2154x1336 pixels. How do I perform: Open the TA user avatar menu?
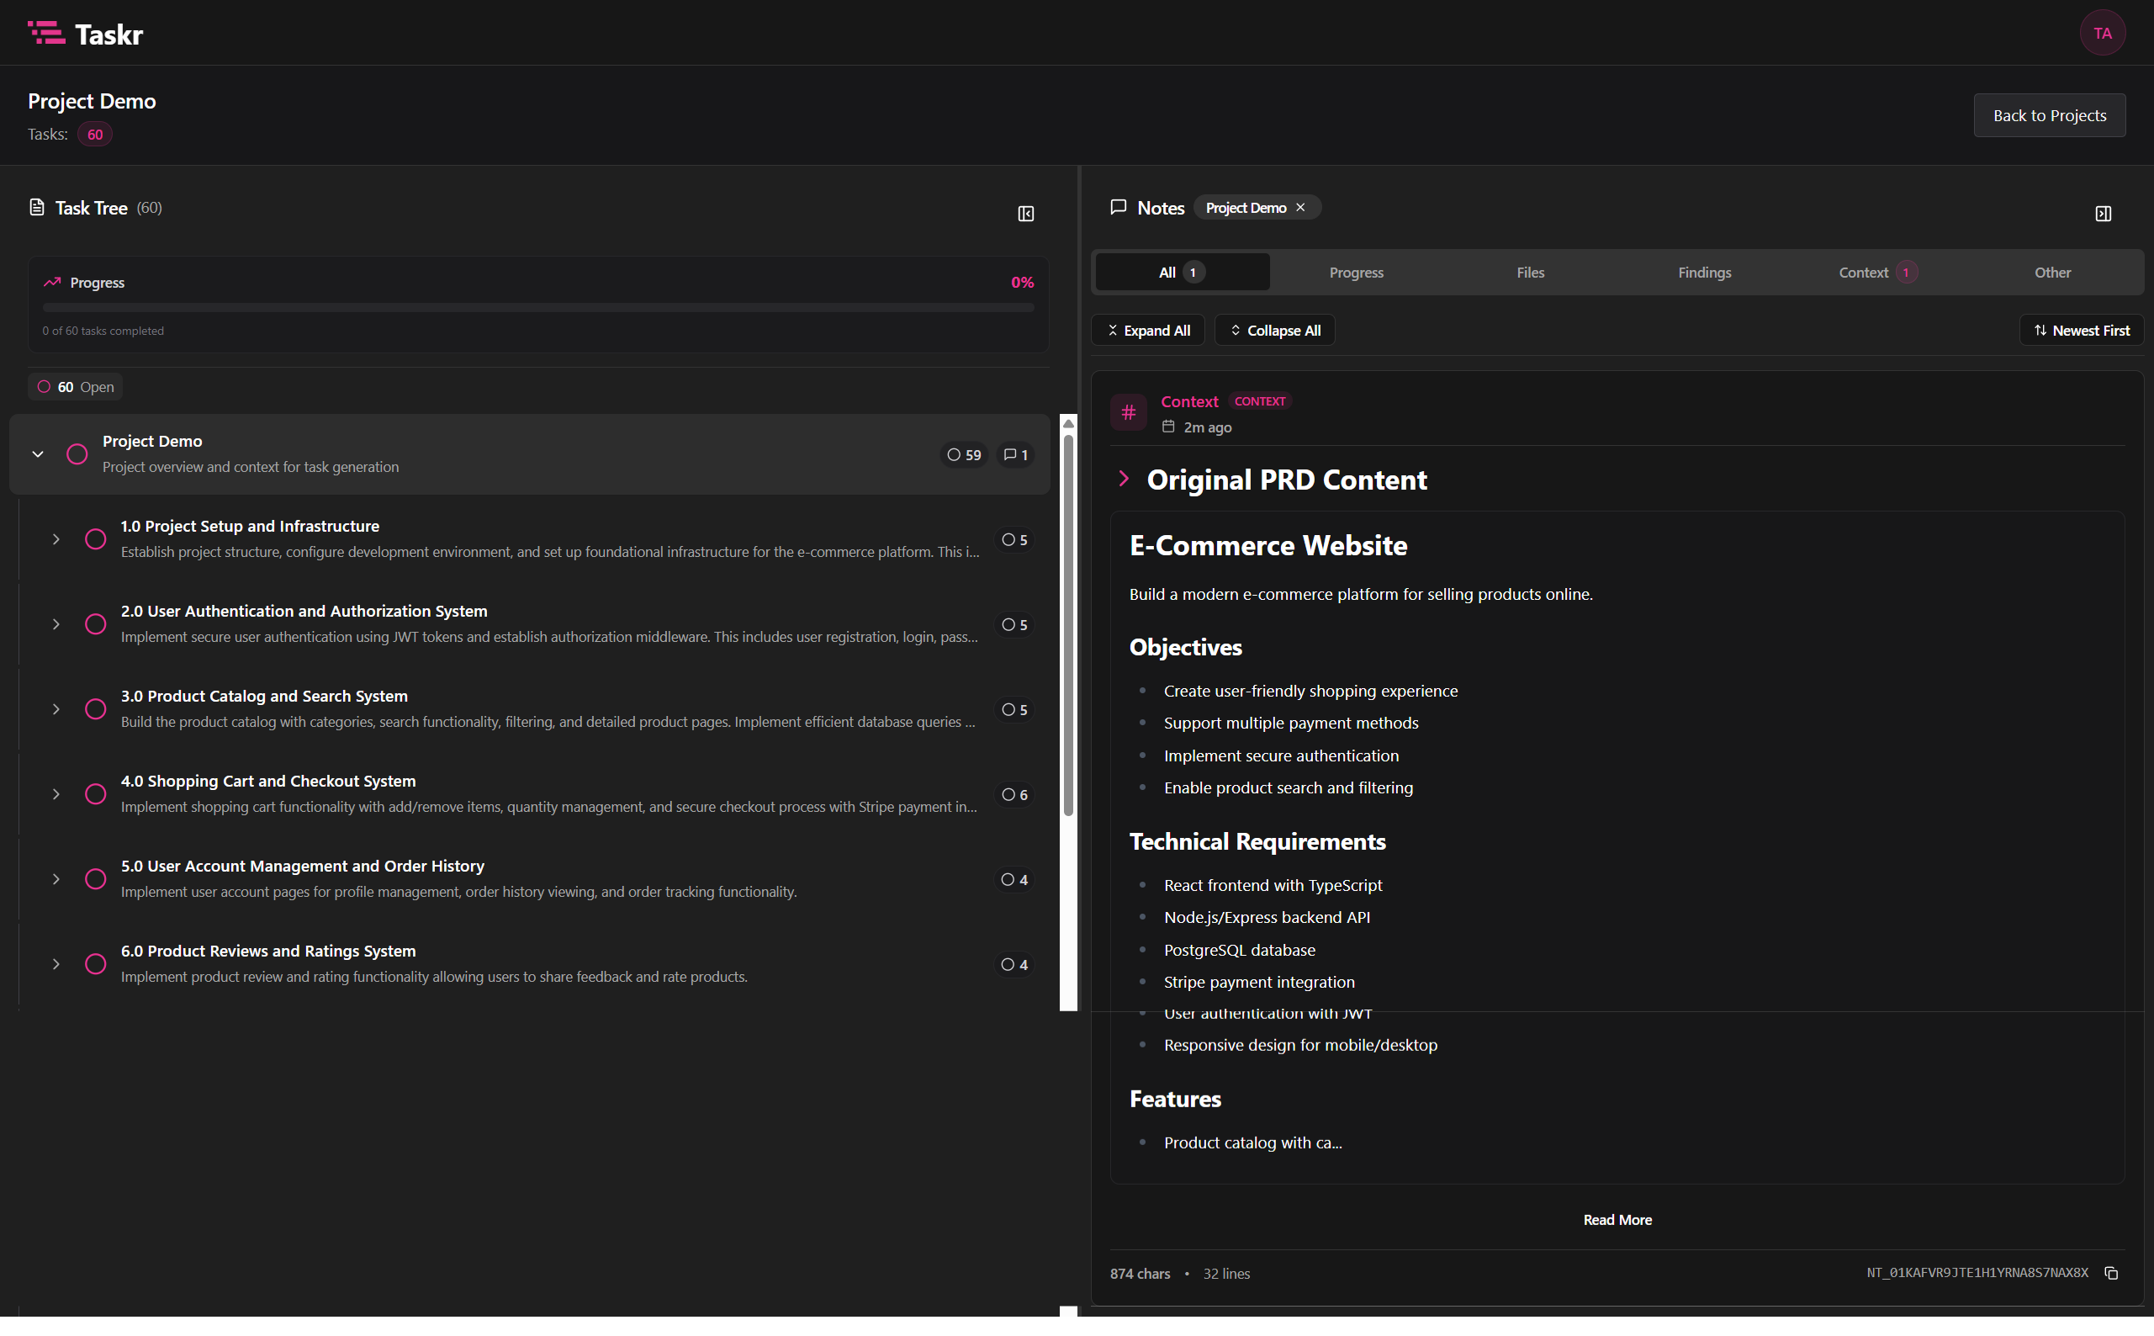click(2101, 33)
